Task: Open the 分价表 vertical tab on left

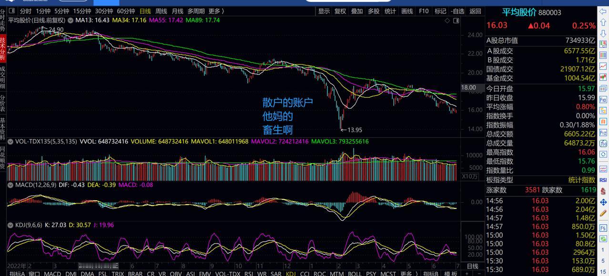Action: [x=3, y=103]
